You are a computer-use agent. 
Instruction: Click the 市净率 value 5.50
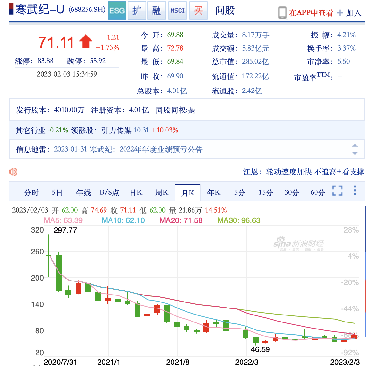tap(343, 62)
